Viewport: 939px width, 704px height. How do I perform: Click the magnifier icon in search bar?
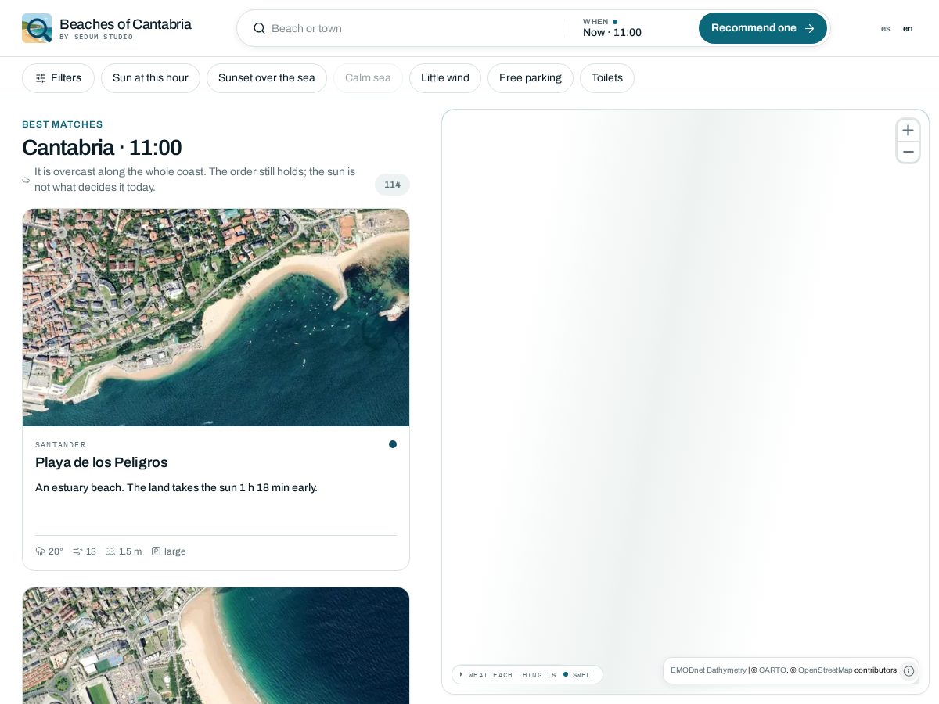coord(259,28)
